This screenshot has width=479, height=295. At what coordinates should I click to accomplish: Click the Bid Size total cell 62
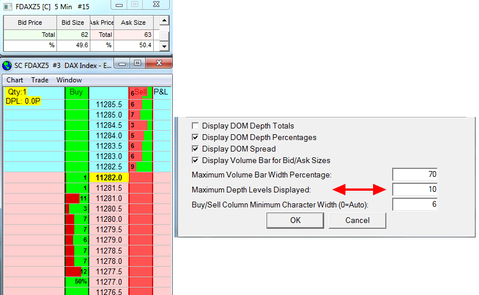(73, 35)
